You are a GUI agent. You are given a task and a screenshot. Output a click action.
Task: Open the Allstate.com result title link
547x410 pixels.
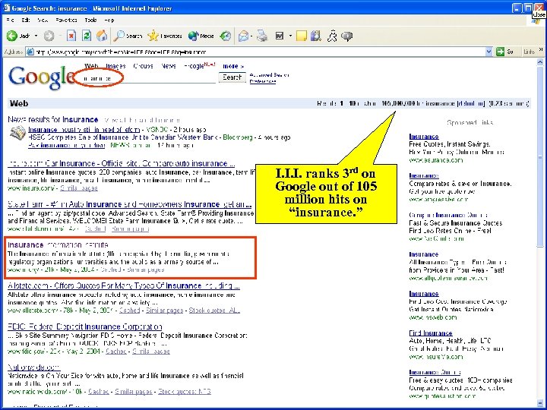[124, 286]
